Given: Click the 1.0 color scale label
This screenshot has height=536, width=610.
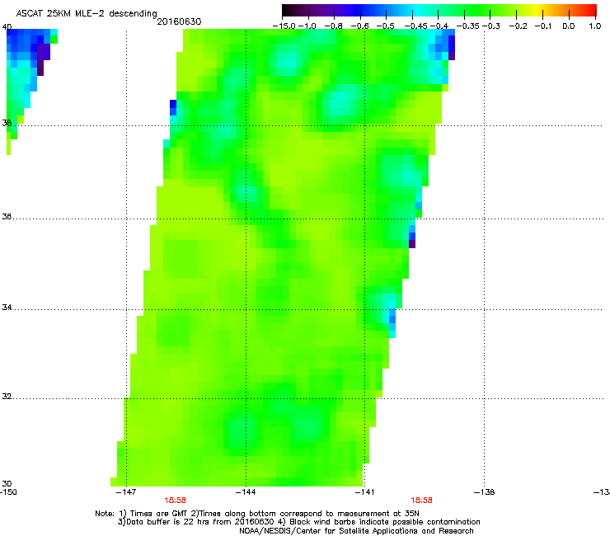Looking at the screenshot, I should (595, 26).
